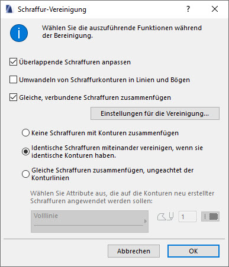Toggle Überlappende Schraffuren anpassen checkbox
This screenshot has width=229, height=267.
pos(13,62)
